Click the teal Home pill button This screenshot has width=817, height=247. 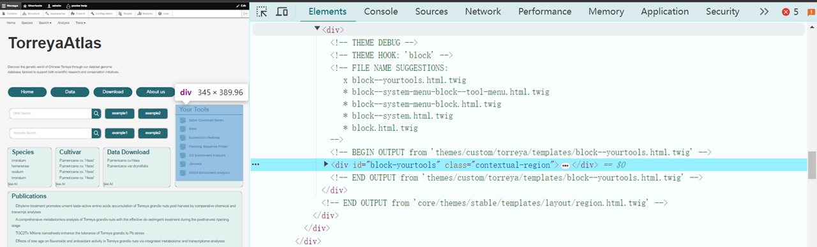click(27, 92)
